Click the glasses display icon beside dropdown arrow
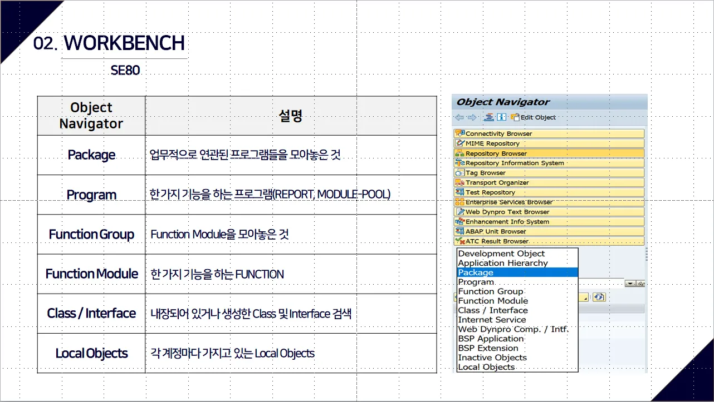 click(642, 284)
